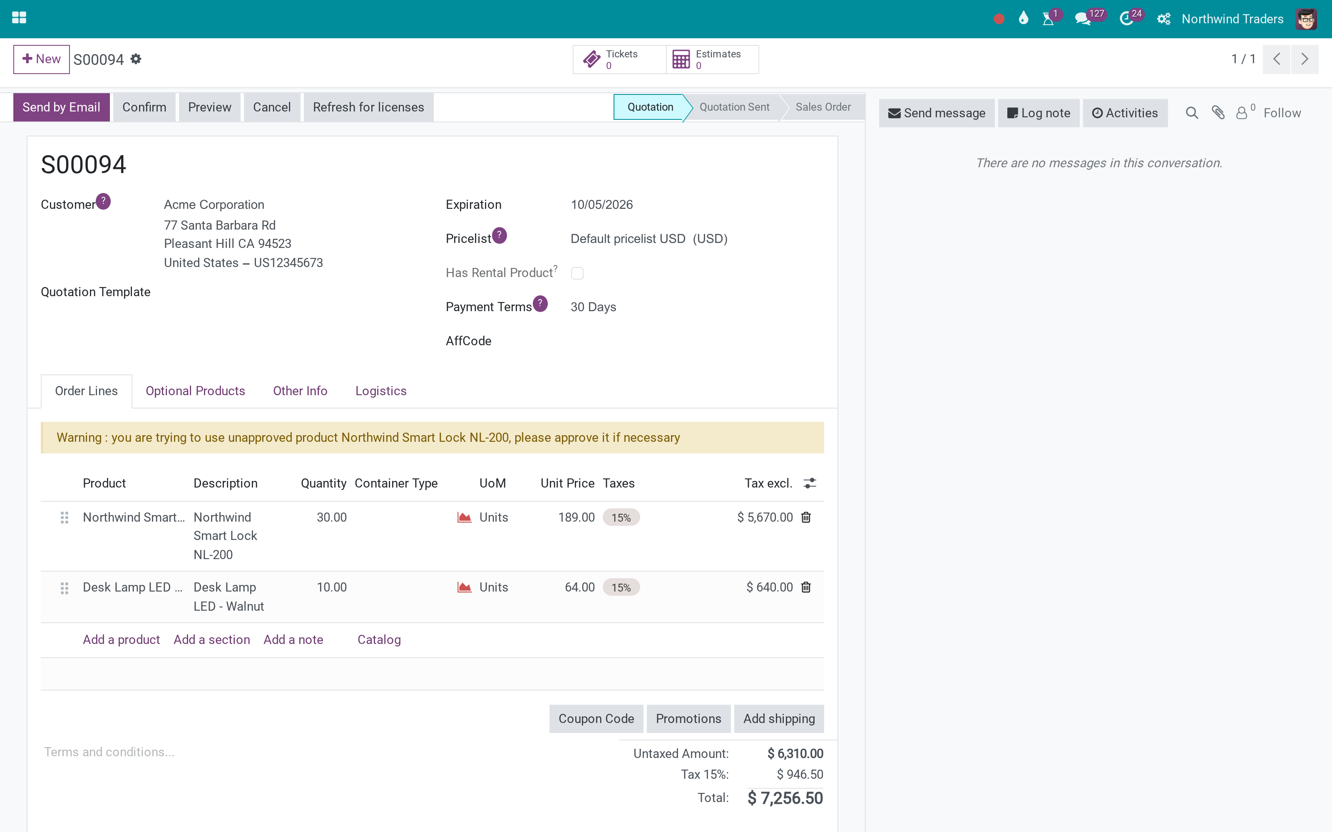The height and width of the screenshot is (832, 1332).
Task: Open the hourglass timer icon with badge 1
Action: click(1049, 19)
